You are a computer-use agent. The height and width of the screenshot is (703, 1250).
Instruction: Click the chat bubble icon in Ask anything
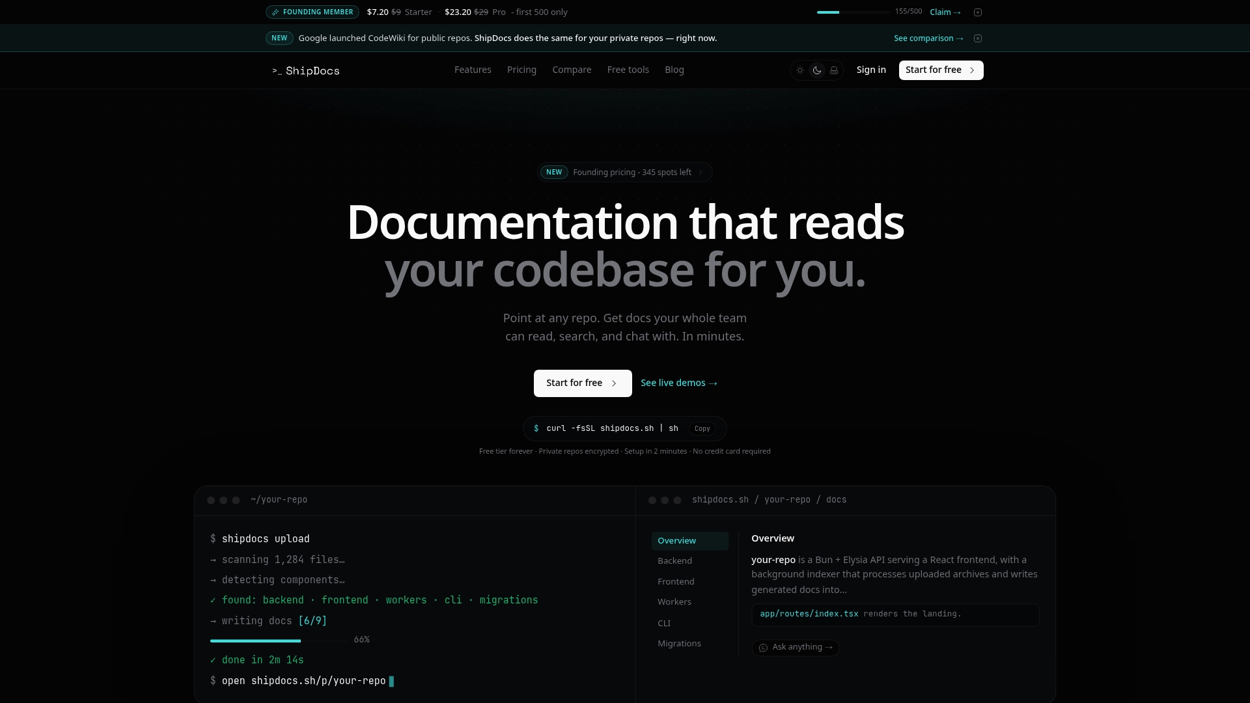pyautogui.click(x=763, y=648)
